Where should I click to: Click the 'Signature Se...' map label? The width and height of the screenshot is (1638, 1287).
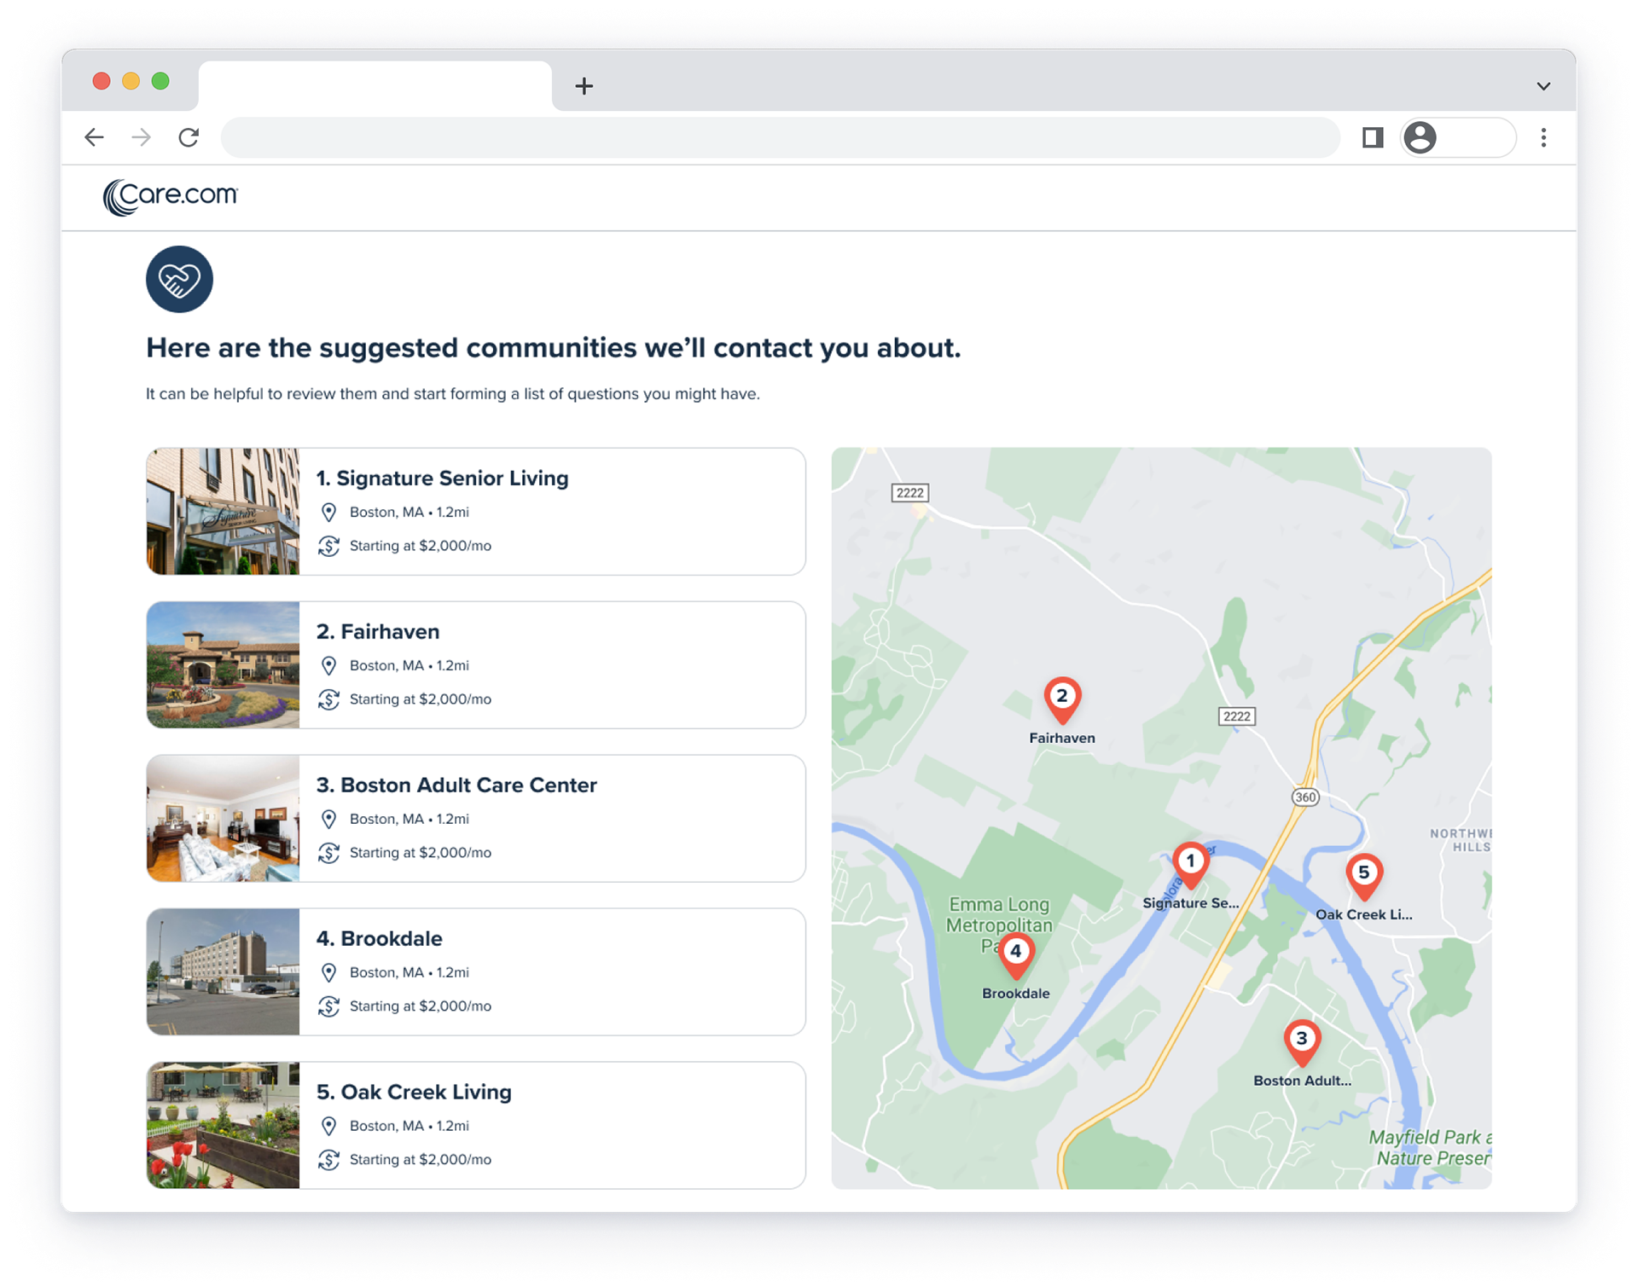pos(1190,903)
